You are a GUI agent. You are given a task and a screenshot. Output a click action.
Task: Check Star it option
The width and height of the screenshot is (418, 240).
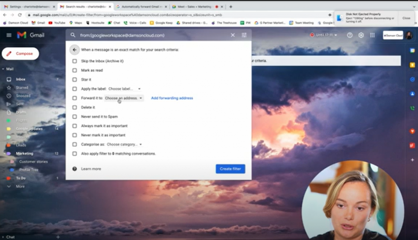[75, 79]
